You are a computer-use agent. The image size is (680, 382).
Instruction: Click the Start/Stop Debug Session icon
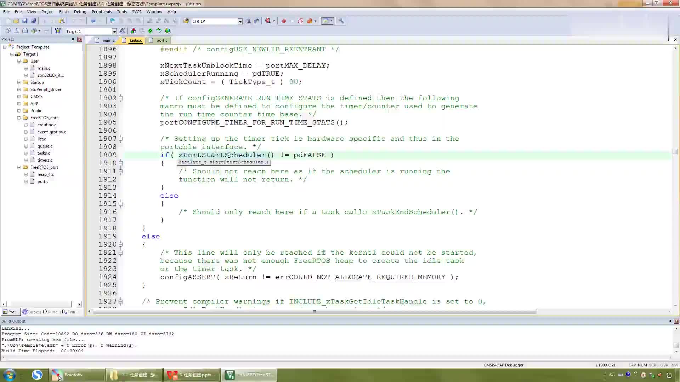coord(268,21)
